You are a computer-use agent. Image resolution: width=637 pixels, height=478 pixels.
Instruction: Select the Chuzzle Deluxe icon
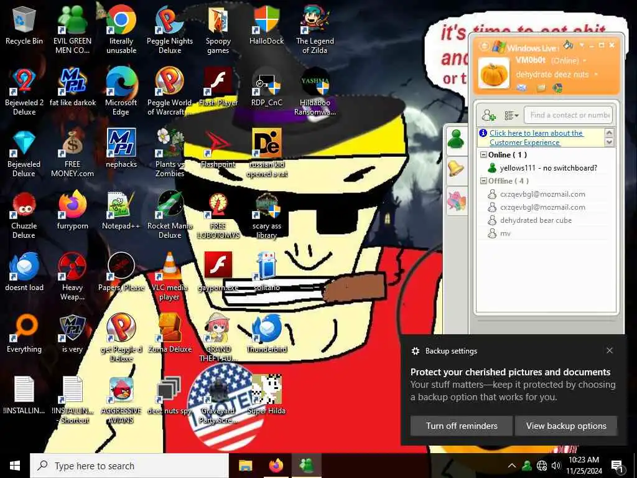(x=24, y=215)
